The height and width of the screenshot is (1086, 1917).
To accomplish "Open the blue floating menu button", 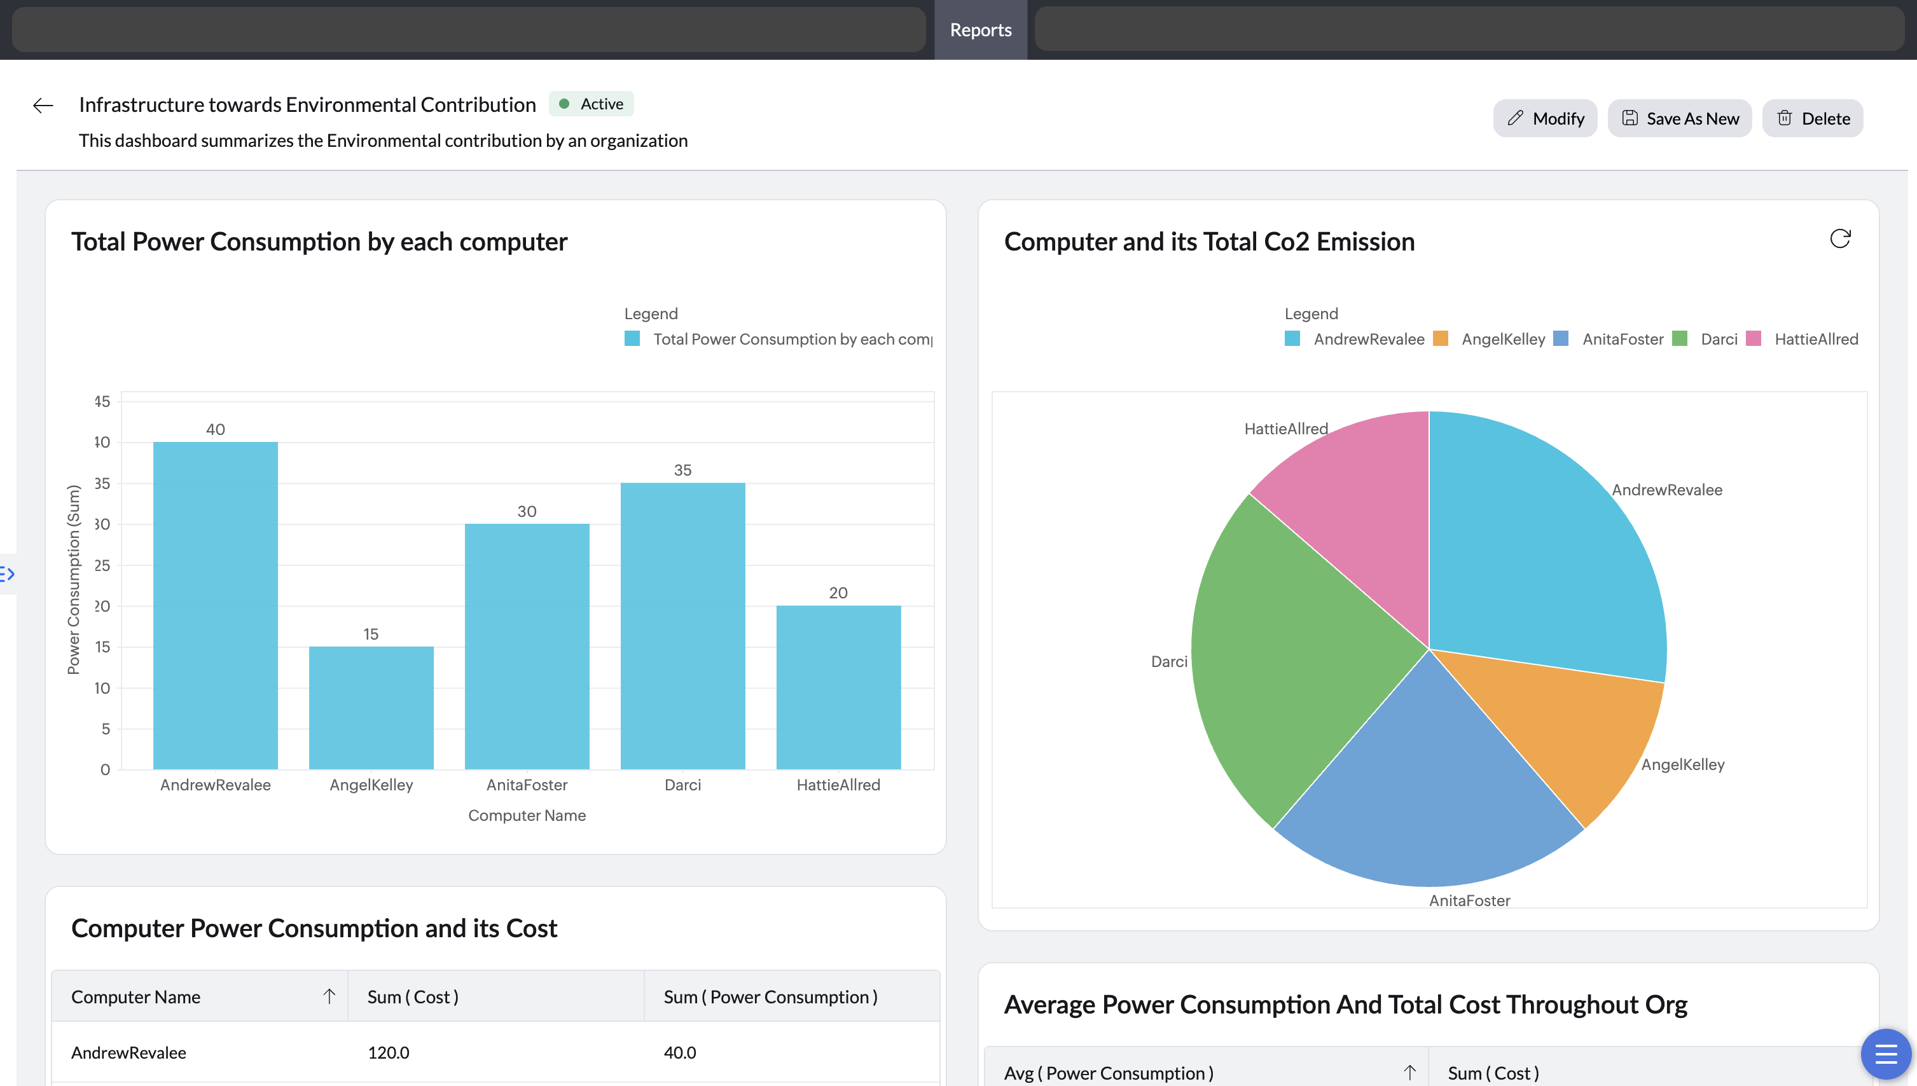I will (x=1885, y=1053).
